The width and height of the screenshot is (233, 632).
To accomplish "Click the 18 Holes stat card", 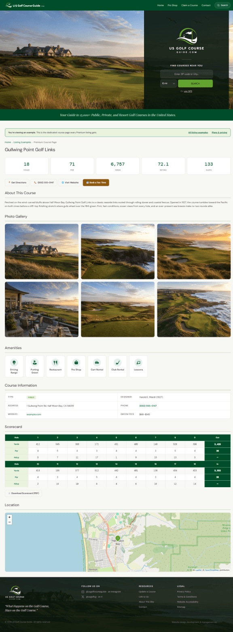I will (x=27, y=166).
